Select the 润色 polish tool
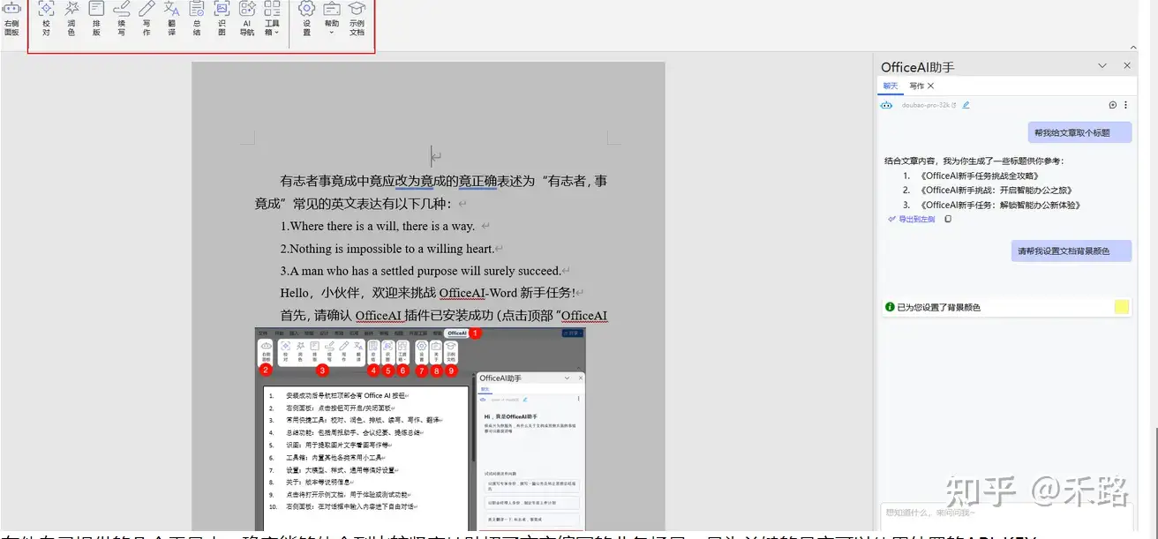The width and height of the screenshot is (1158, 539). click(x=71, y=19)
